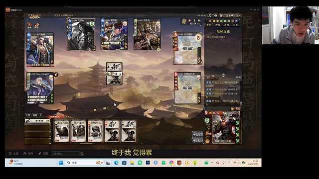
Task: Expand the system tray hidden icons chevron
Action: [x=212, y=163]
